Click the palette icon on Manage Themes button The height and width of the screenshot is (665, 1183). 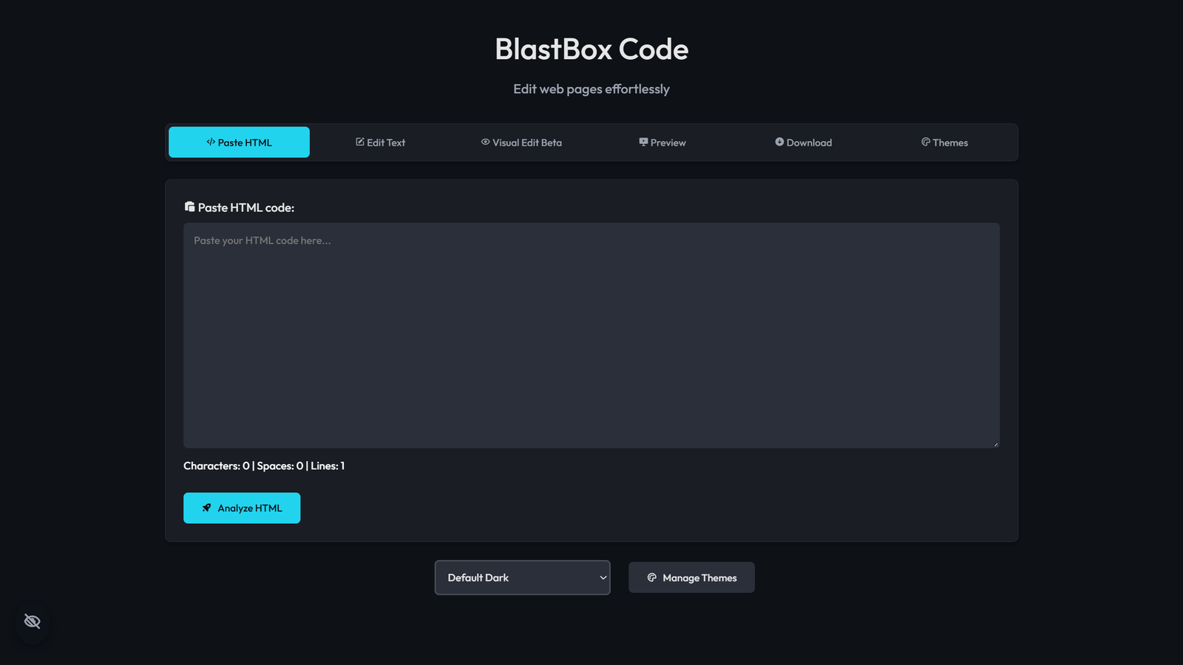click(651, 577)
